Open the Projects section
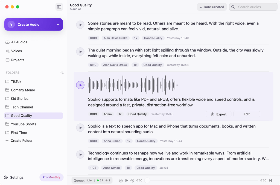Screen dimensions: 280x185 click(x=15, y=60)
